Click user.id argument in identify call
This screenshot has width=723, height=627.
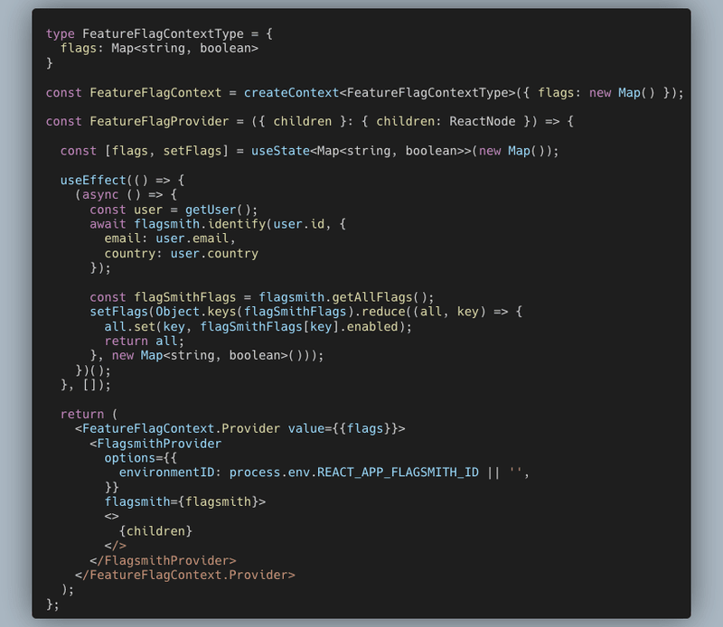299,224
